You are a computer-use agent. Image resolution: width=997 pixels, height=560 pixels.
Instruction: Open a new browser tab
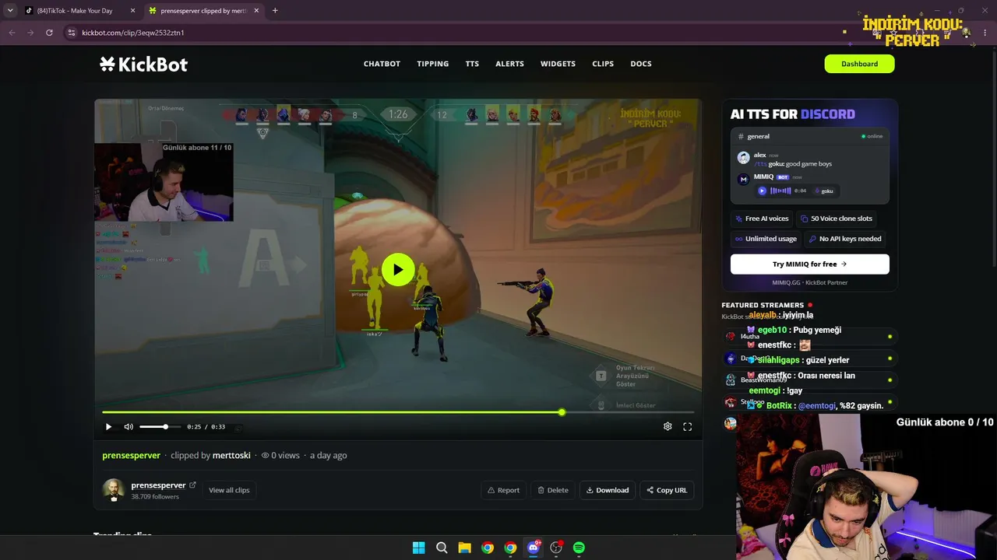coord(275,11)
